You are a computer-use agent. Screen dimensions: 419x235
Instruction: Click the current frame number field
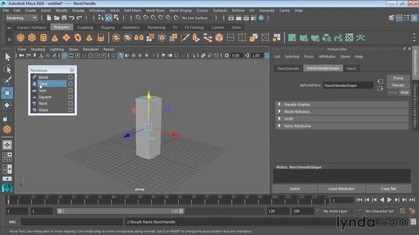[342, 200]
